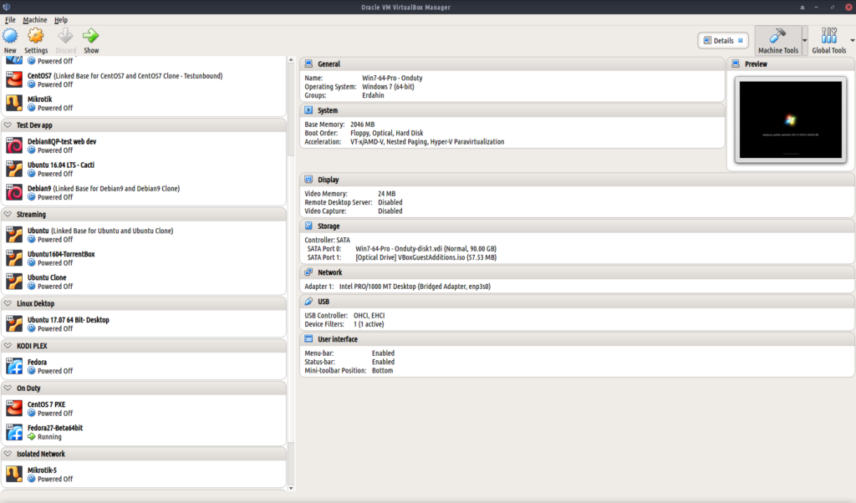This screenshot has height=503, width=856.
Task: Click the Video Memory value 24 MB
Action: click(x=386, y=194)
